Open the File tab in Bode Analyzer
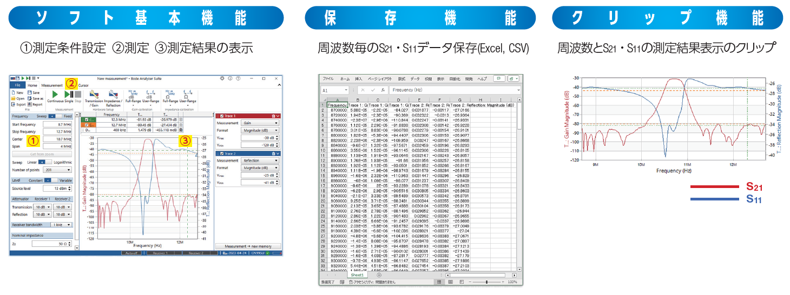The height and width of the screenshot is (295, 790). pos(17,85)
